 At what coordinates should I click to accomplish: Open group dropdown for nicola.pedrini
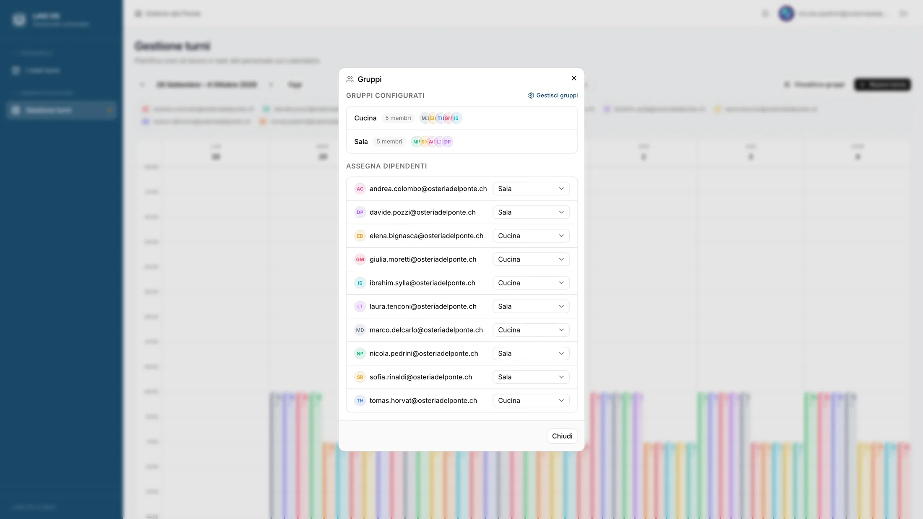[531, 353]
